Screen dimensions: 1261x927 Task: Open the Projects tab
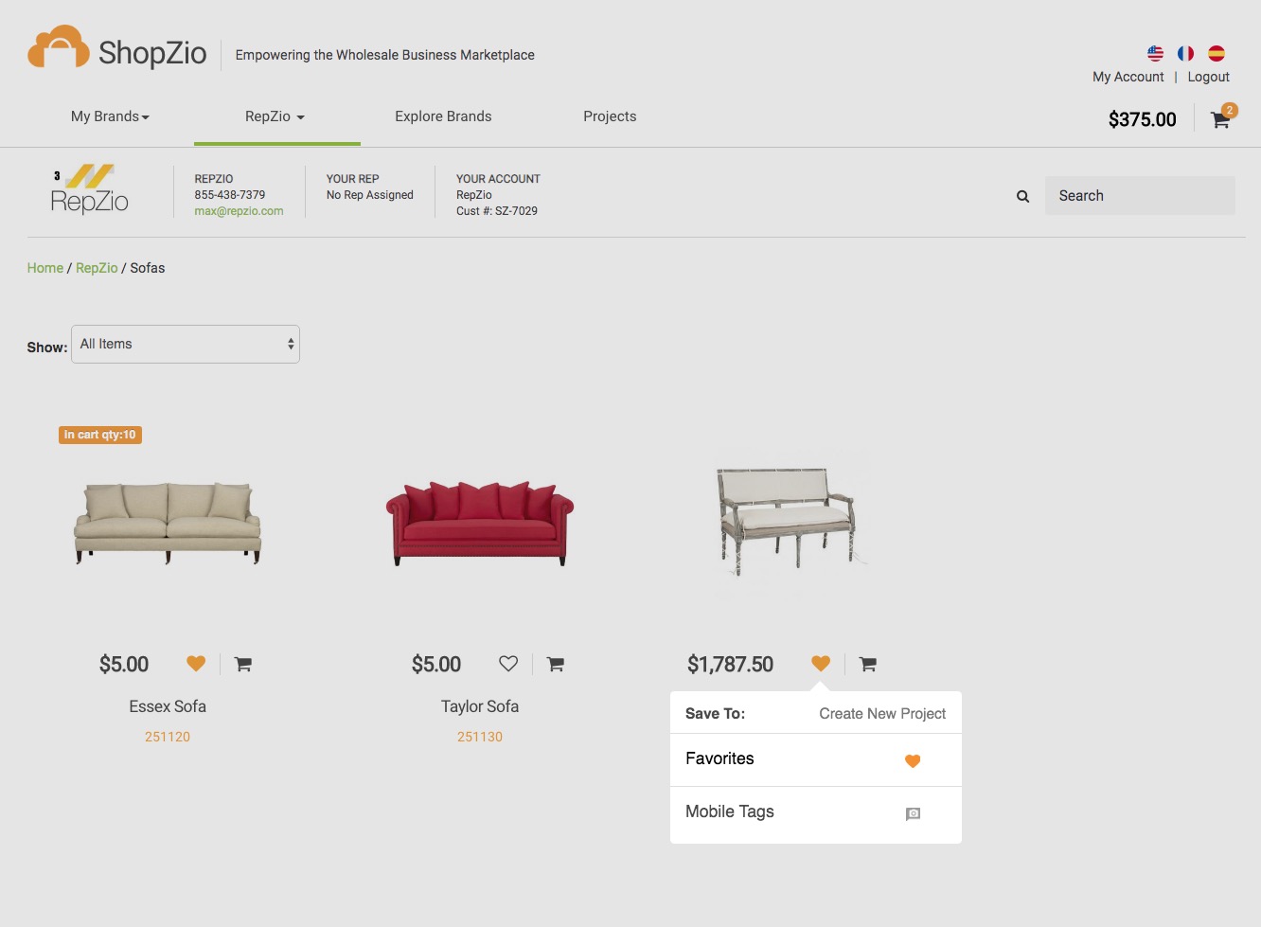[x=610, y=116]
